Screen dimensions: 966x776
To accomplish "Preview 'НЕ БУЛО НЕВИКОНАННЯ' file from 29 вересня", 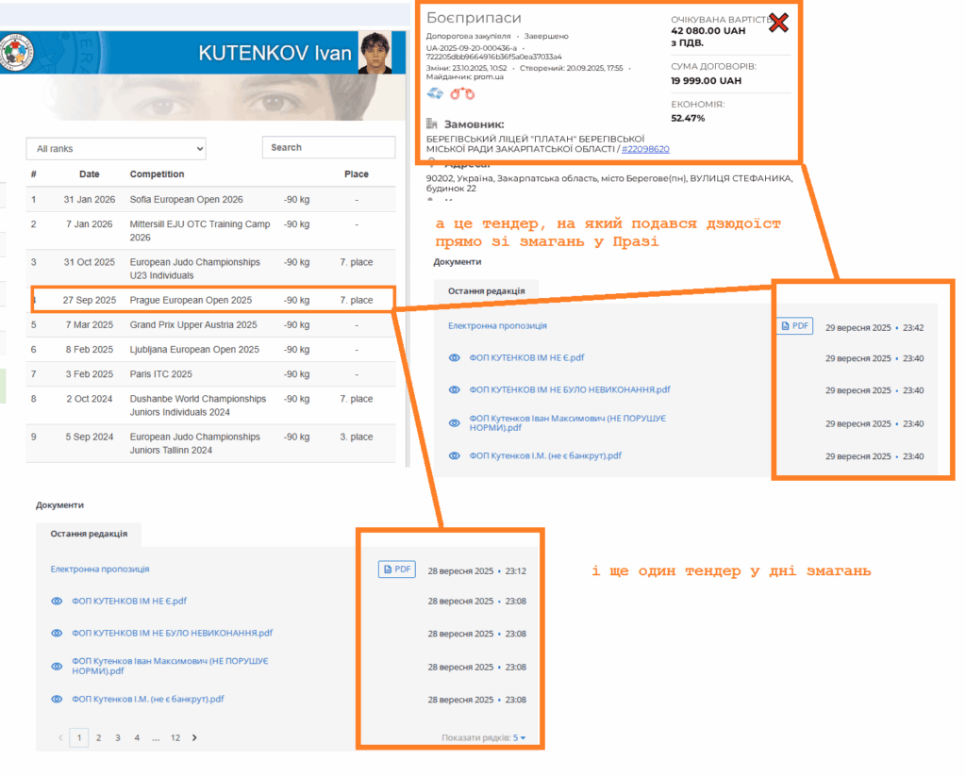I will [454, 389].
